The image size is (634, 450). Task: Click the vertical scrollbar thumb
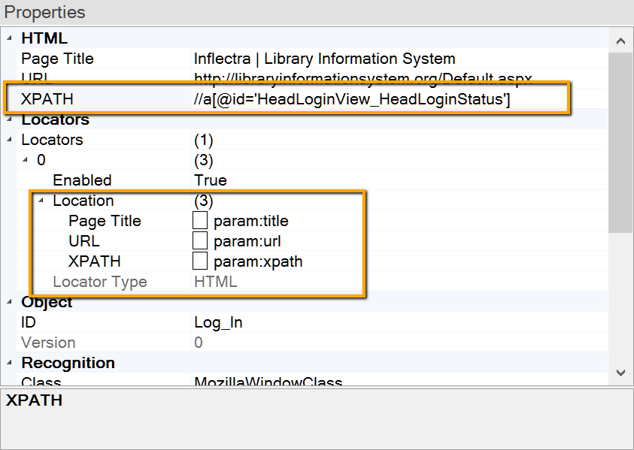click(x=620, y=143)
